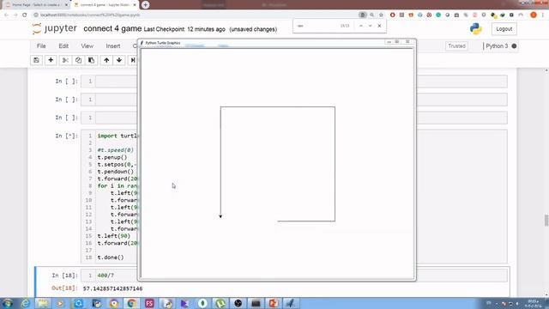Close the find bar
The image size is (549, 309).
tap(379, 26)
